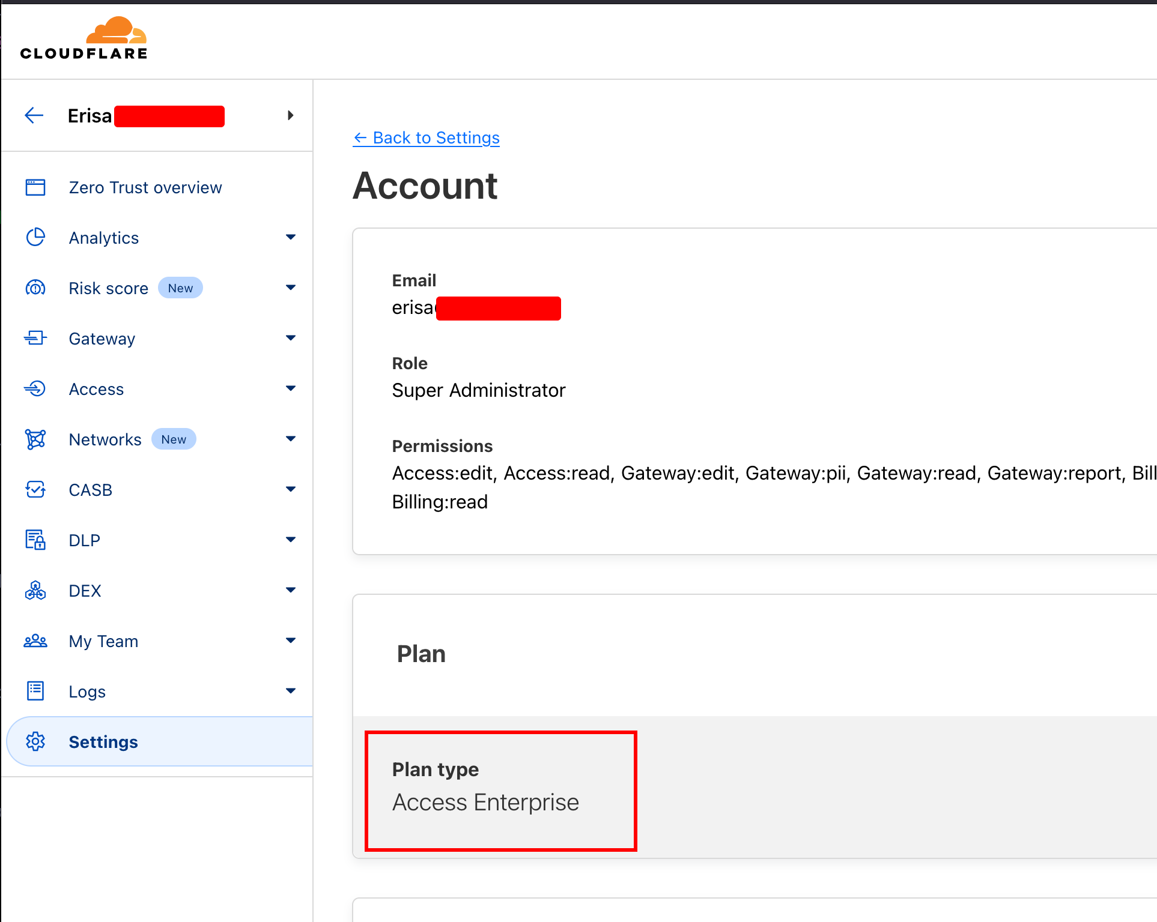Select the DLP document-lock icon
Screen dimensions: 1157x922
pyautogui.click(x=35, y=540)
